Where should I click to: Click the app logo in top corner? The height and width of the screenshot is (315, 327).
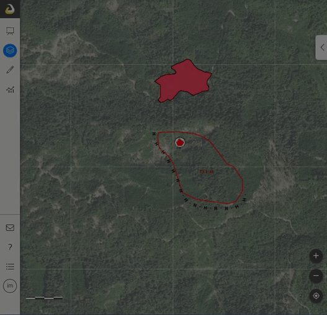[x=10, y=9]
